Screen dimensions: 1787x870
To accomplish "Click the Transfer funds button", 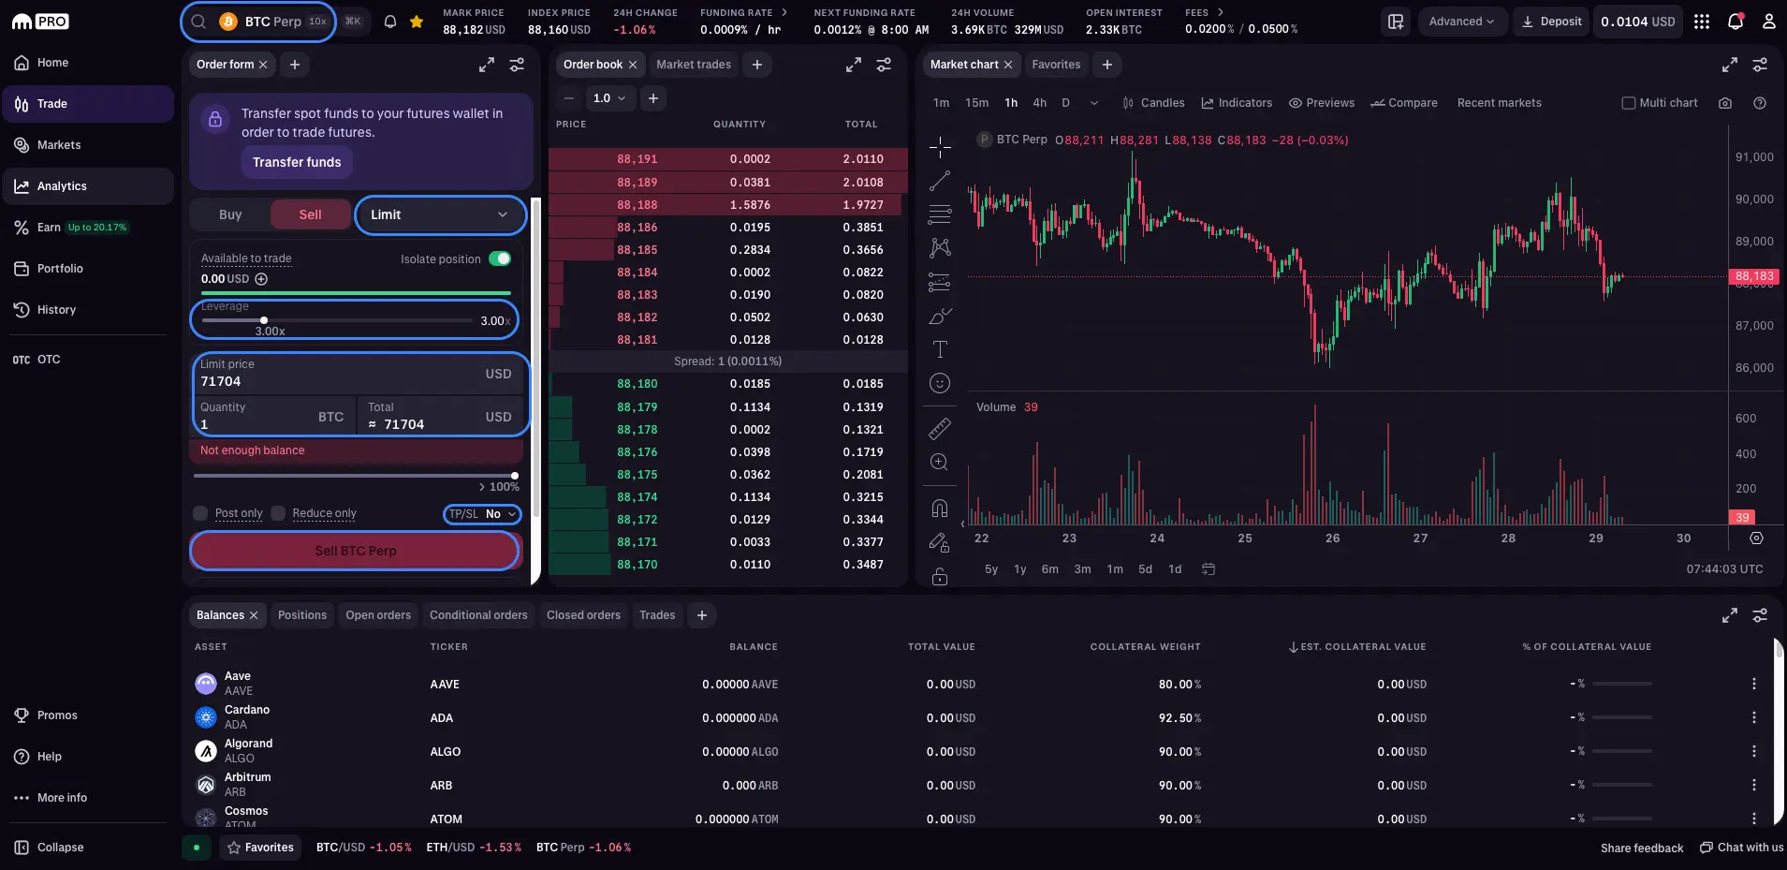I will 297,162.
